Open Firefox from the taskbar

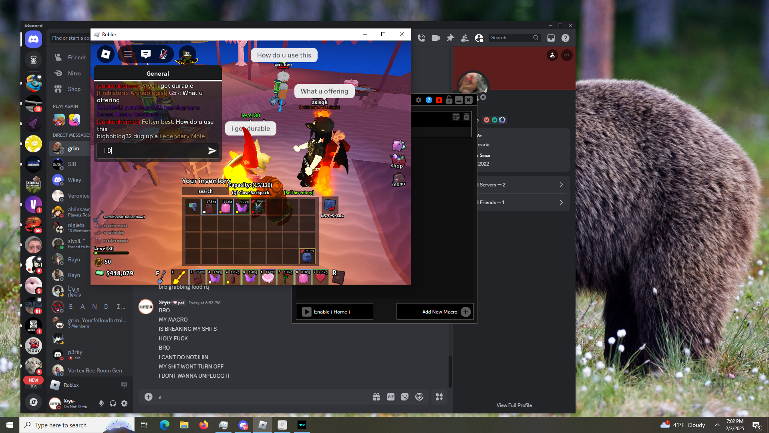[204, 425]
